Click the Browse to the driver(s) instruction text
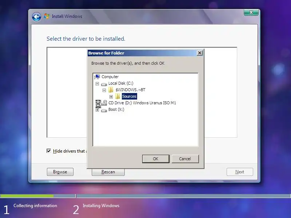Screen dimensions: 291x218 [128, 63]
